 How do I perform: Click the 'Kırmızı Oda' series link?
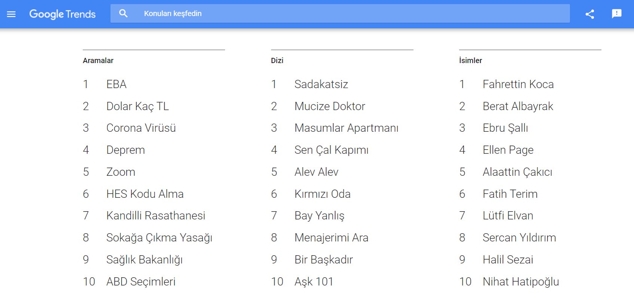[322, 194]
